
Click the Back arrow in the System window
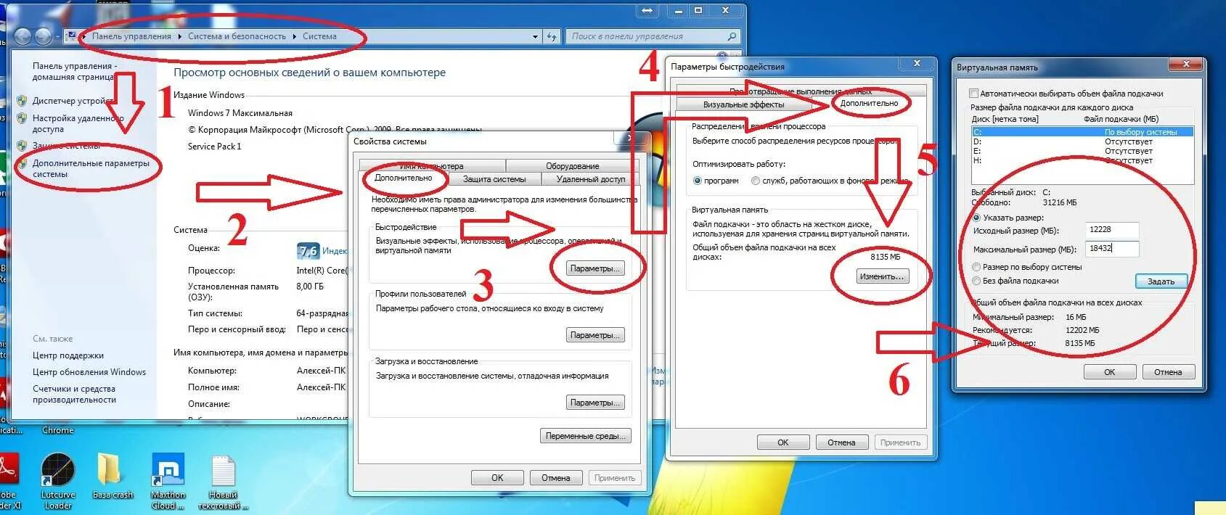point(23,36)
